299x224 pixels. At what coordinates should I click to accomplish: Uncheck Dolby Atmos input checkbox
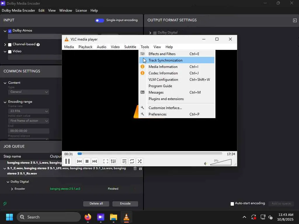pyautogui.click(x=10, y=31)
